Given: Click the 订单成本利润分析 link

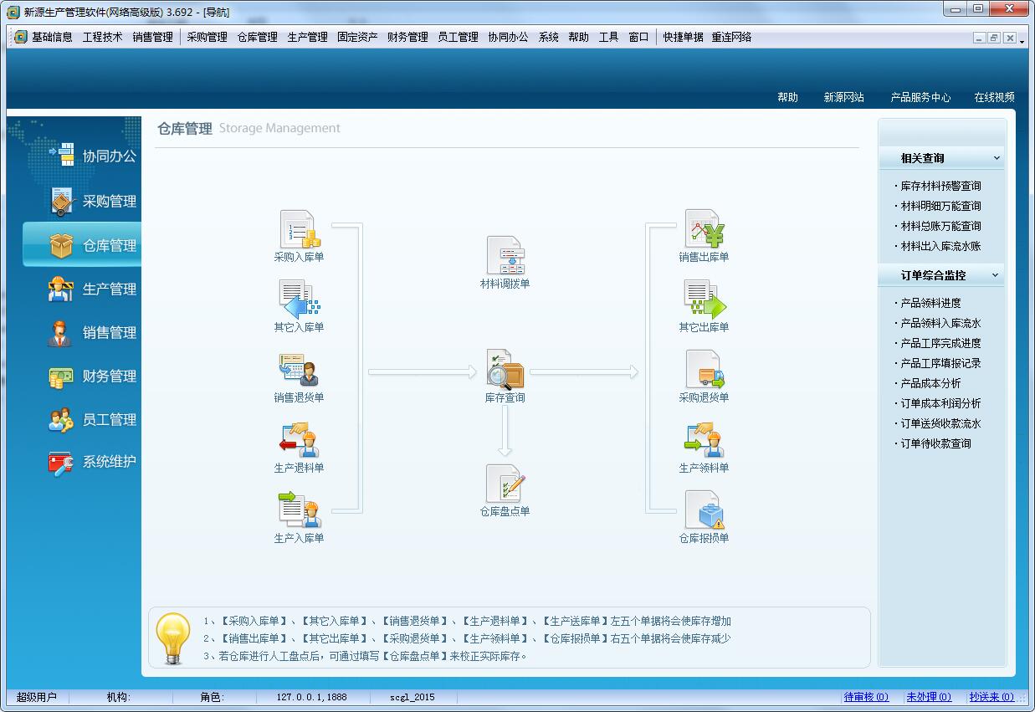Looking at the screenshot, I should (940, 404).
